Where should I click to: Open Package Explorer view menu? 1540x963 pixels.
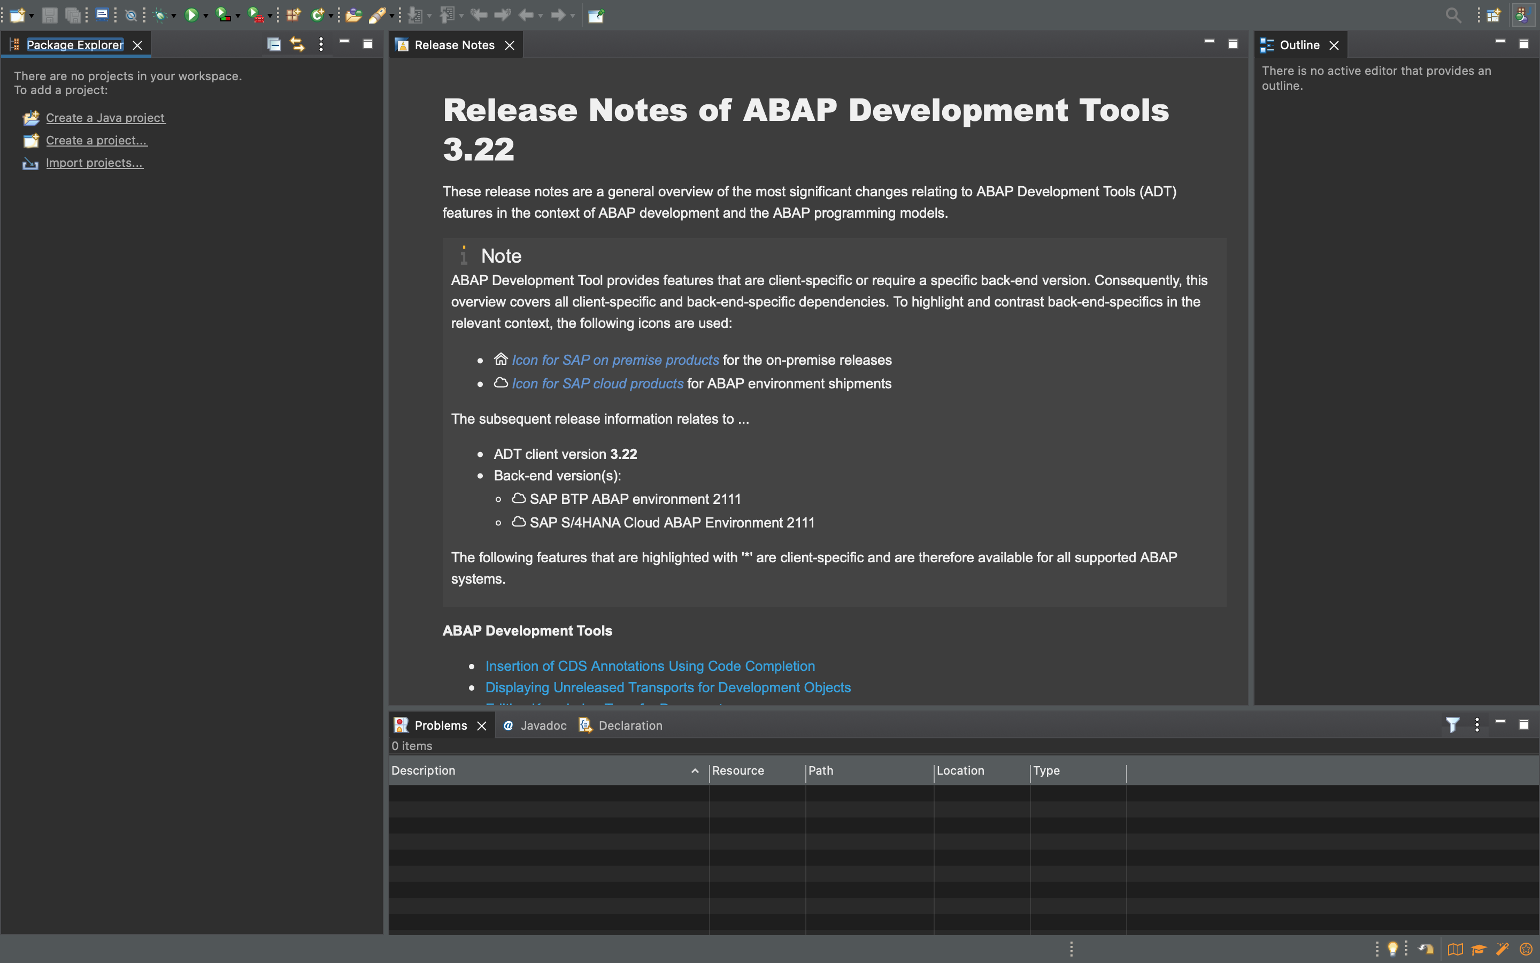321,44
